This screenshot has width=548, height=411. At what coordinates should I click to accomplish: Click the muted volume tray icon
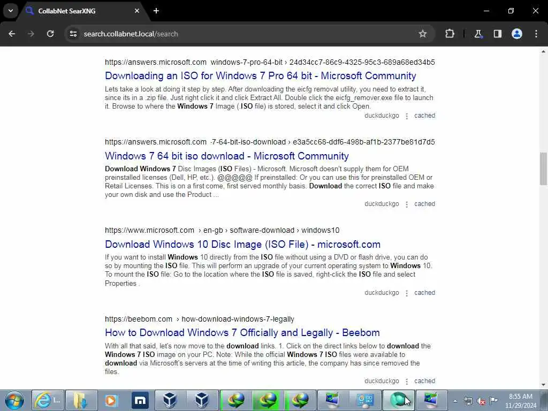tap(481, 401)
